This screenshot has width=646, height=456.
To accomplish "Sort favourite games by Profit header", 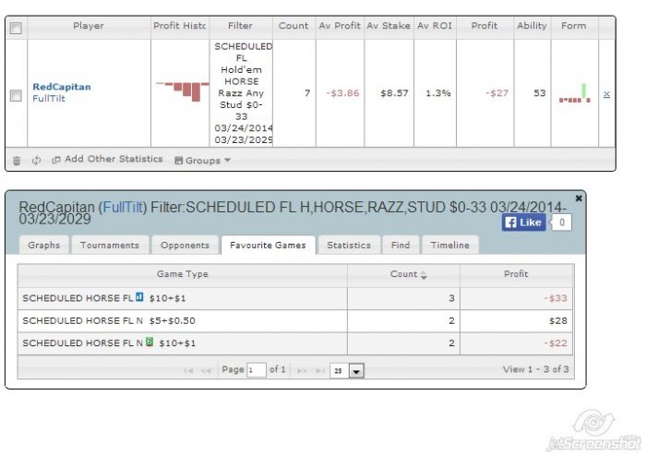I will 516,274.
